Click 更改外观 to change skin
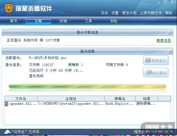This screenshot has width=177, height=136. [x=129, y=13]
